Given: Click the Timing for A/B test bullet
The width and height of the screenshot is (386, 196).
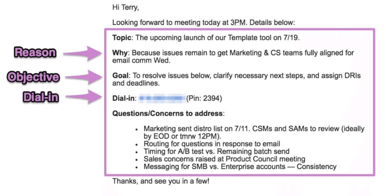Looking at the screenshot, I should click(217, 151).
